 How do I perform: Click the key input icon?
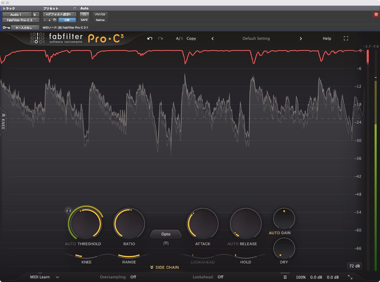(6, 28)
